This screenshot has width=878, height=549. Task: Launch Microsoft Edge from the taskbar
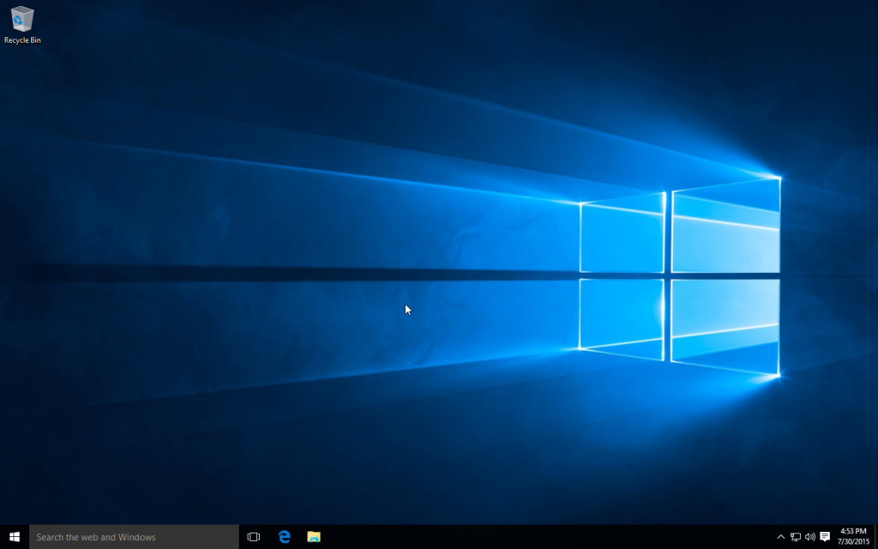(x=284, y=537)
